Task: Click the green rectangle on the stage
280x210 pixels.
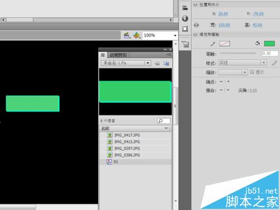Action: (32, 104)
